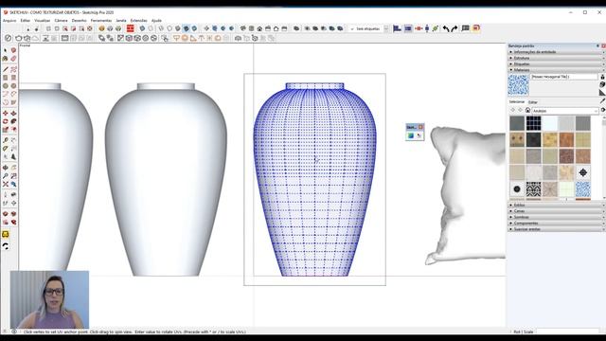Click the yellow extension icon in left toolbar
The height and width of the screenshot is (341, 606).
[6, 234]
